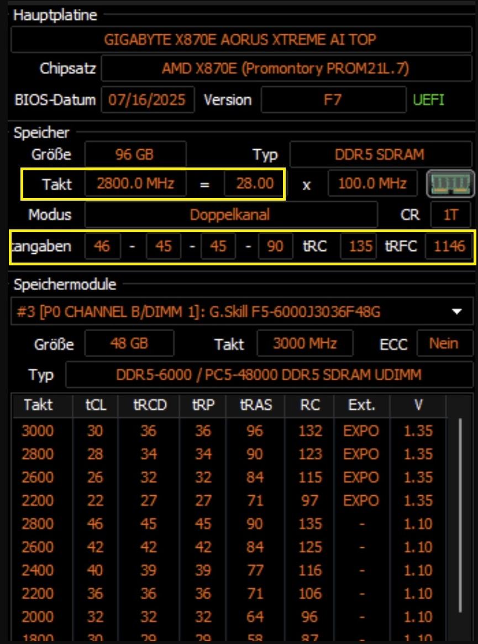Screen dimensions: 478x644
Task: Select the 2800.0 MHz memory clock field
Action: click(135, 183)
